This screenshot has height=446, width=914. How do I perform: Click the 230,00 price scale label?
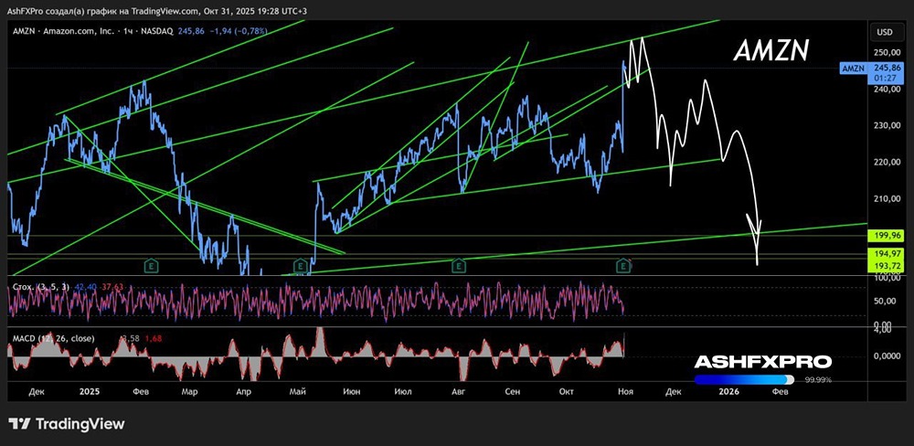pos(886,125)
